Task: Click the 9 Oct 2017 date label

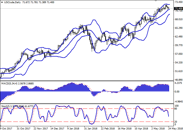Action: (x=6, y=129)
